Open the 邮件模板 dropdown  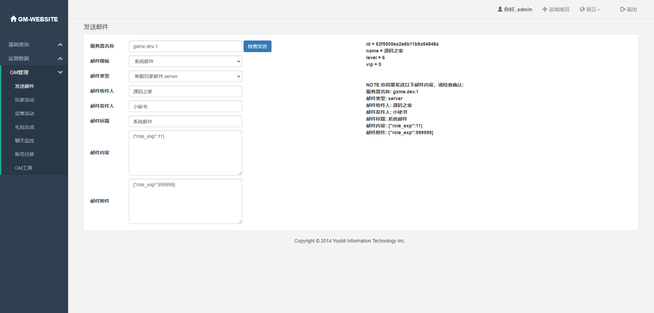click(185, 61)
